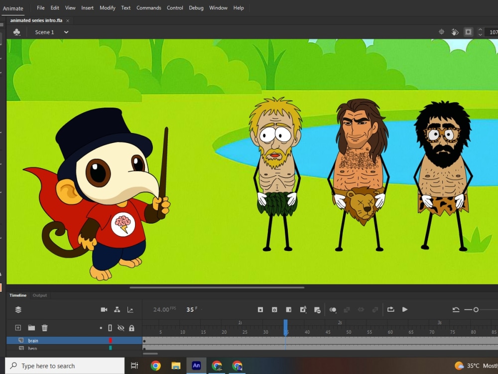This screenshot has width=498, height=374.
Task: Click the Animate home tab
Action: point(13,8)
